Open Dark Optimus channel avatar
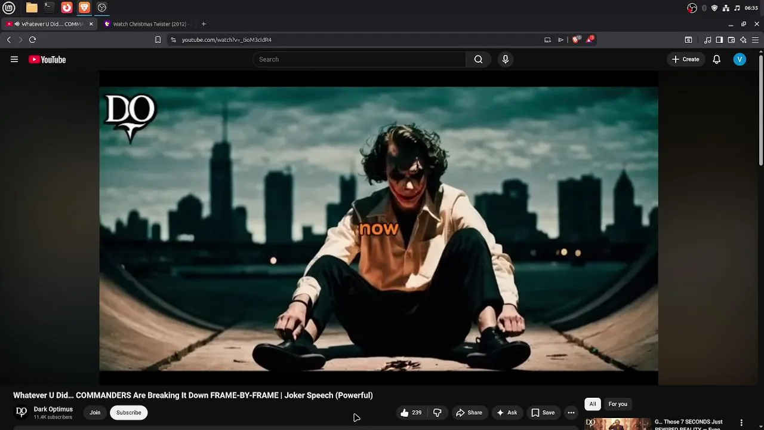 tap(21, 412)
